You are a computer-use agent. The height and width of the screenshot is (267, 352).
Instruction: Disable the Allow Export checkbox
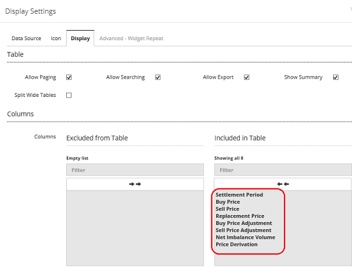point(246,77)
